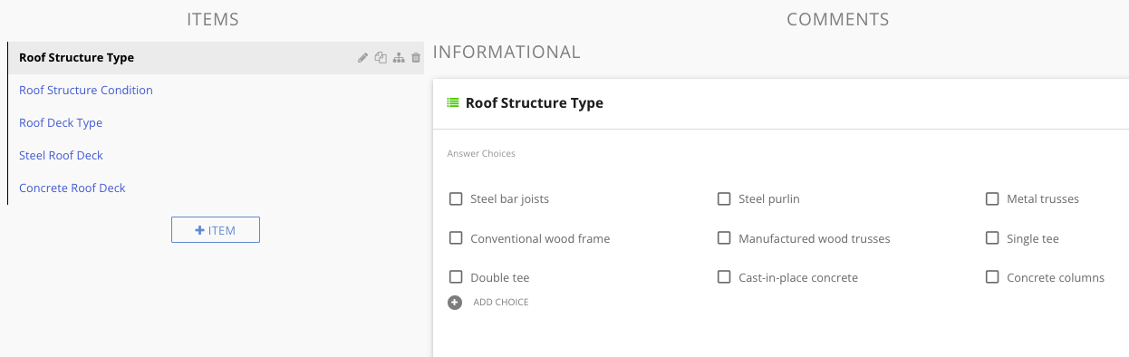This screenshot has width=1129, height=357.
Task: Click the Conventional wood frame label text
Action: point(540,239)
